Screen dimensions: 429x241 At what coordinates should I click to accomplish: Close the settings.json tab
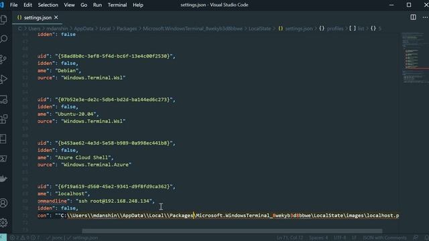(x=56, y=17)
